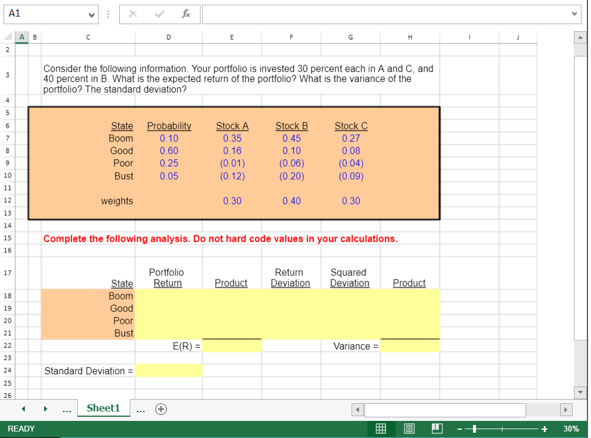591x438 pixels.
Task: Click the right sheet navigation arrow
Action: coord(45,409)
